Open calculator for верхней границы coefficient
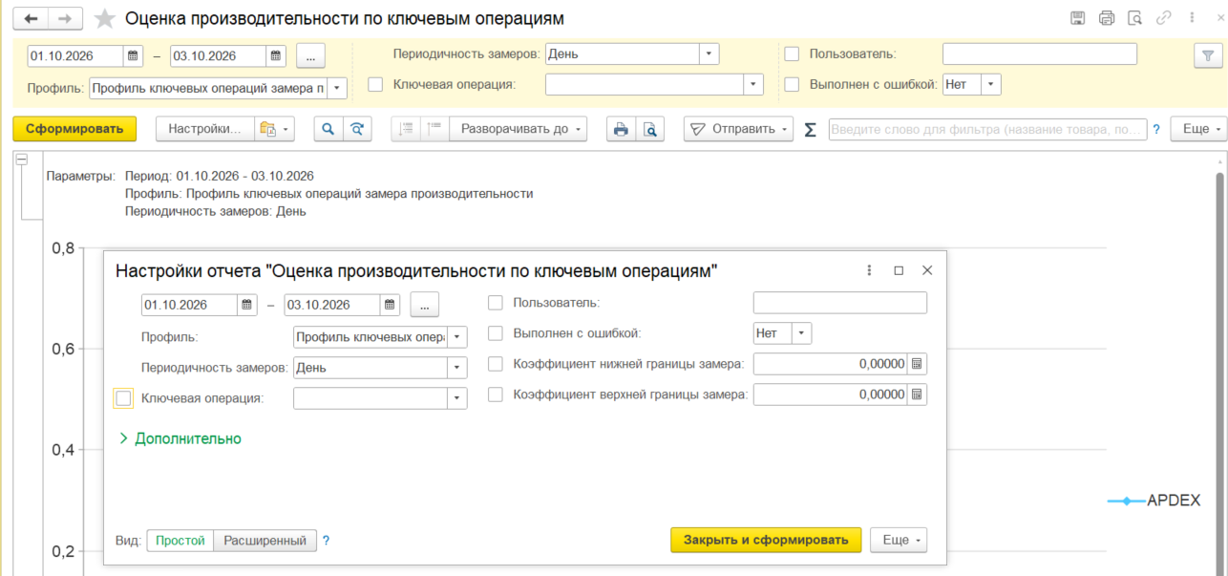Viewport: 1228px width, 576px height. point(917,395)
